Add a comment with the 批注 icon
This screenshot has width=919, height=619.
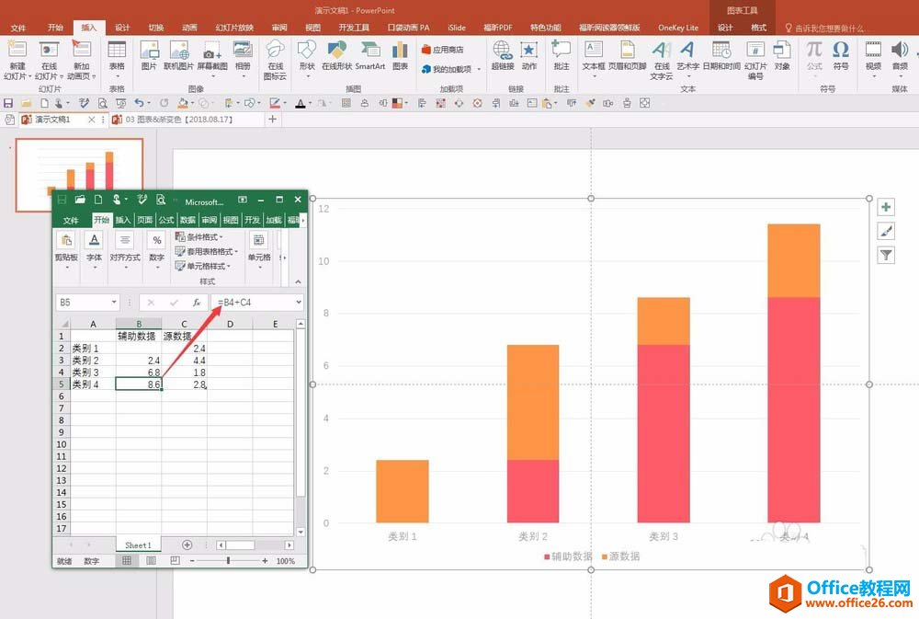coord(562,51)
